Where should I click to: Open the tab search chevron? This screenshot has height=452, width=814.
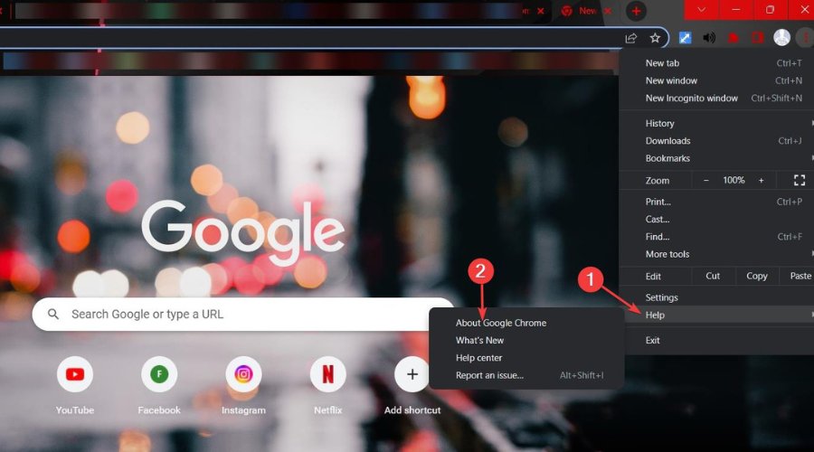pos(701,9)
